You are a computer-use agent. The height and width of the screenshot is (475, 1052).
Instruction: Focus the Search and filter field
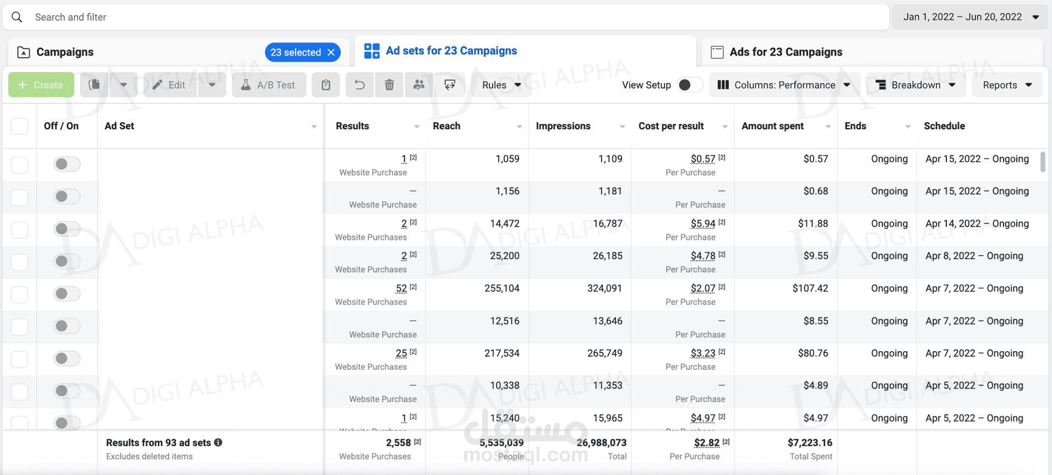tap(446, 17)
